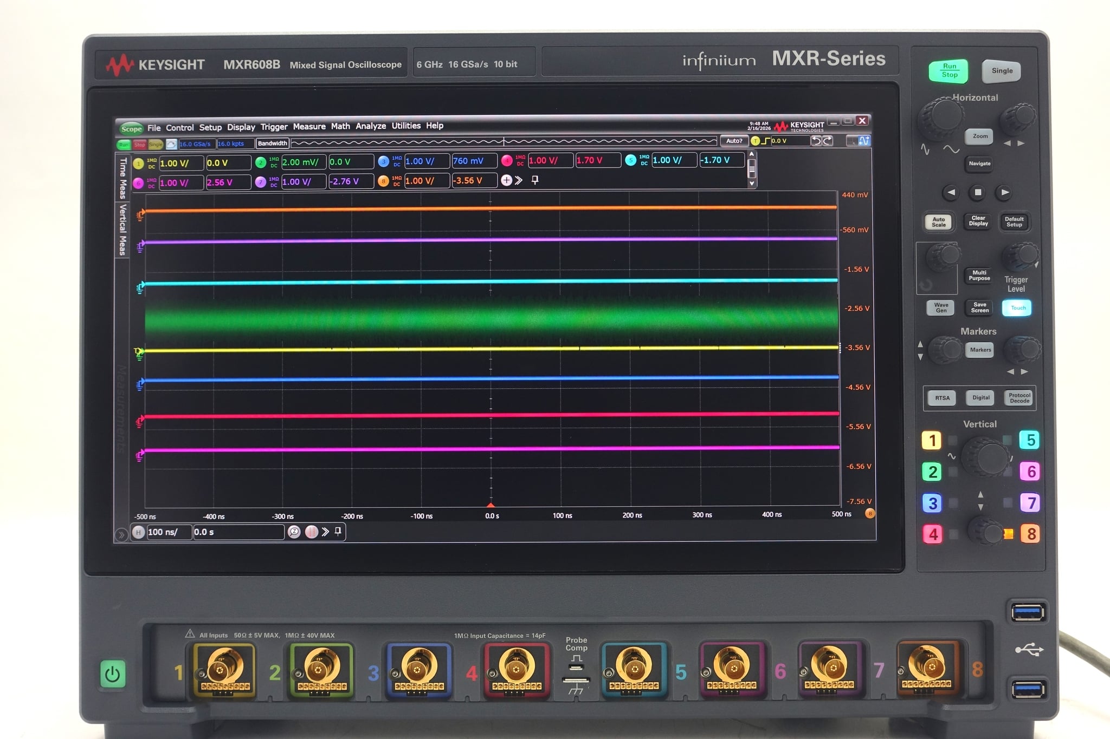Image resolution: width=1110 pixels, height=739 pixels.
Task: Open the Scope menu icon
Action: tap(132, 128)
